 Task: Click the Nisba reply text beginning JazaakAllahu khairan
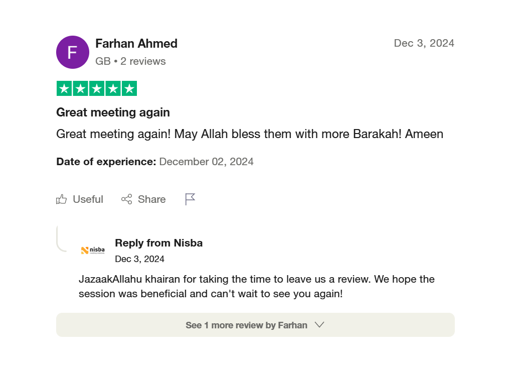pos(256,286)
